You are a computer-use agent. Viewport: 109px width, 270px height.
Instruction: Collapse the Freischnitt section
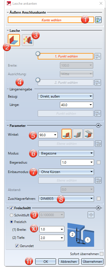click(98, 208)
